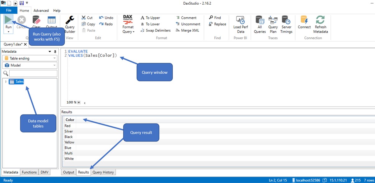The height and width of the screenshot is (183, 375).
Task: Open the quick access toolbar dropdown
Action: 27,3
